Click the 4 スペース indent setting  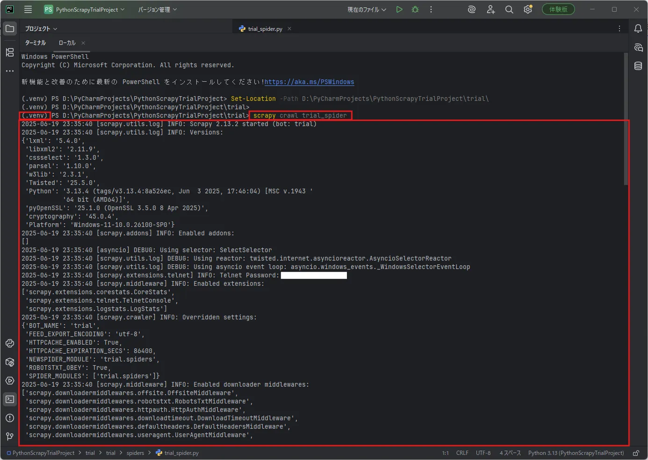click(510, 453)
